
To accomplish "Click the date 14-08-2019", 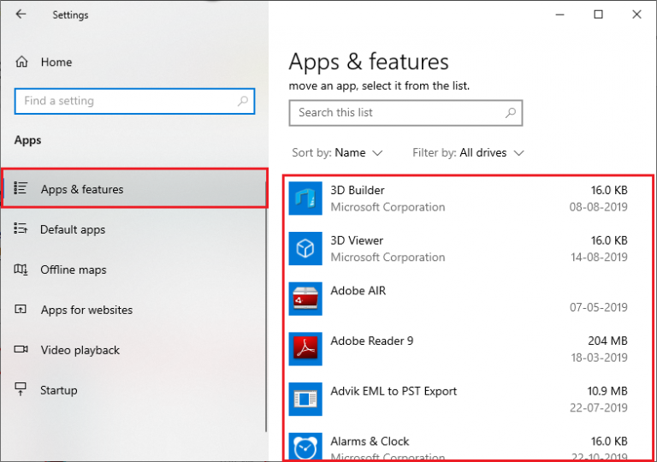I will pos(599,257).
